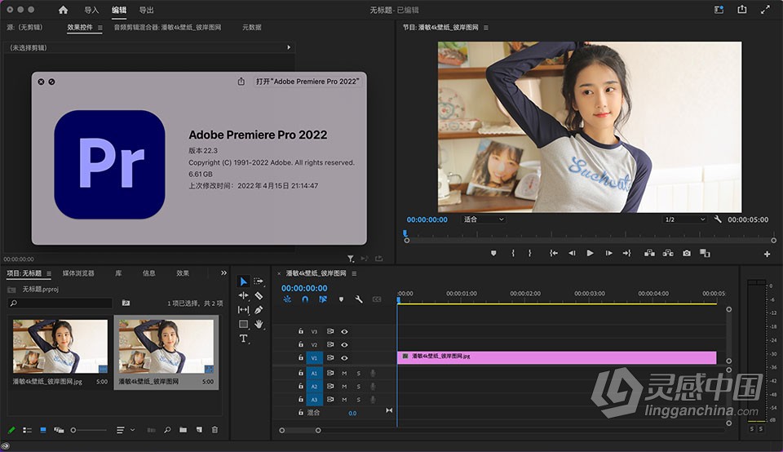
Task: Open the program monitor panel menu
Action: pyautogui.click(x=486, y=28)
